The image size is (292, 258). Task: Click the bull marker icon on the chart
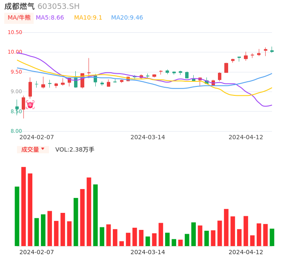point(30,105)
